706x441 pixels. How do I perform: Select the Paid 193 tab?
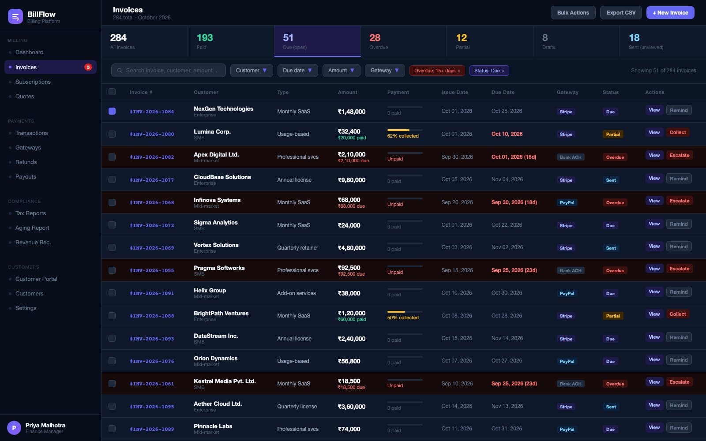231,41
